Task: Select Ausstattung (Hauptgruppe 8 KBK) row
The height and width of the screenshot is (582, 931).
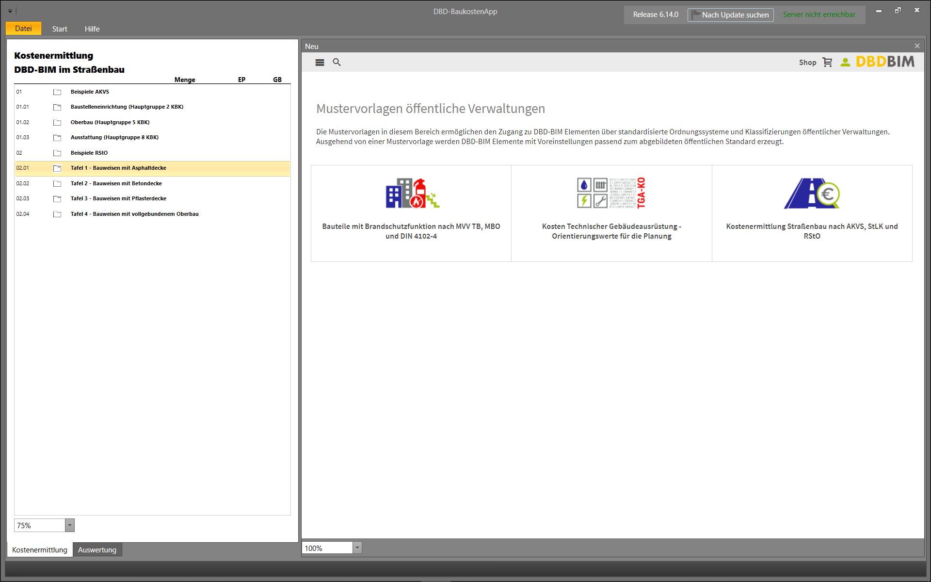Action: coord(153,138)
